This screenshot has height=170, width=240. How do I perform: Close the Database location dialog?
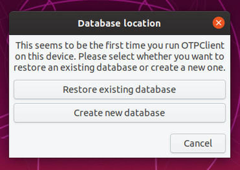(x=218, y=23)
